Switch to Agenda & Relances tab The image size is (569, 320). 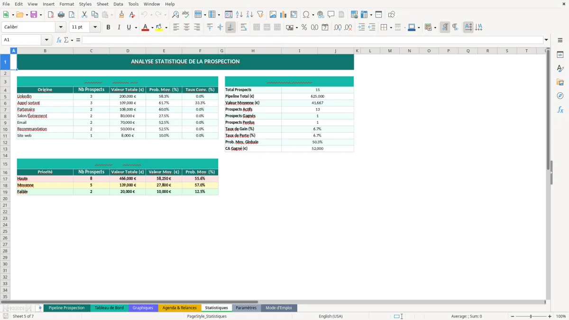point(180,308)
